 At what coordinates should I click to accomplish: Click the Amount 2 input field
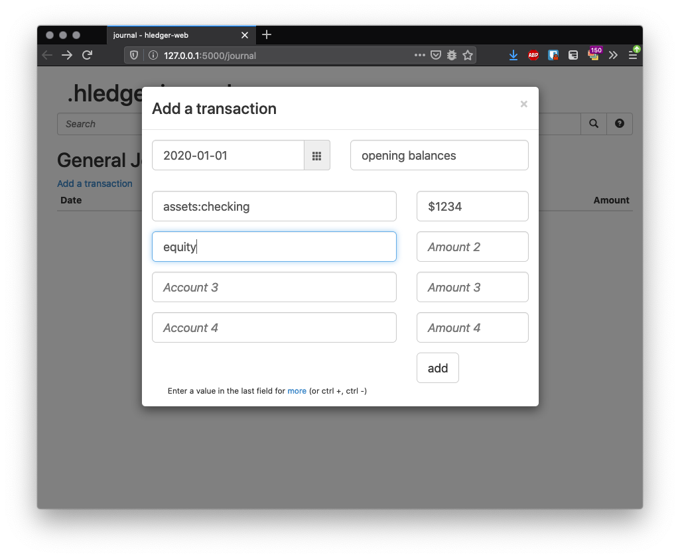click(x=472, y=247)
